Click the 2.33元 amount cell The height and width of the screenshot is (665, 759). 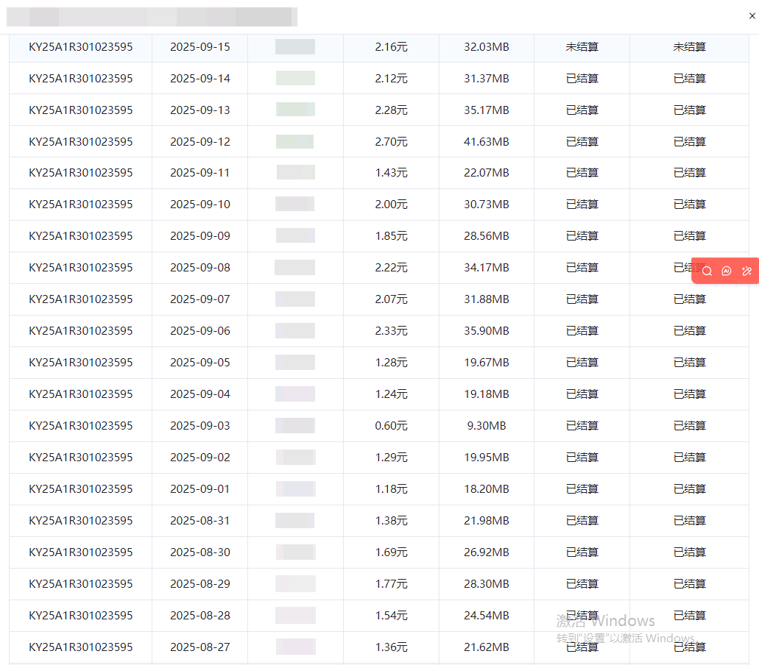pos(391,331)
